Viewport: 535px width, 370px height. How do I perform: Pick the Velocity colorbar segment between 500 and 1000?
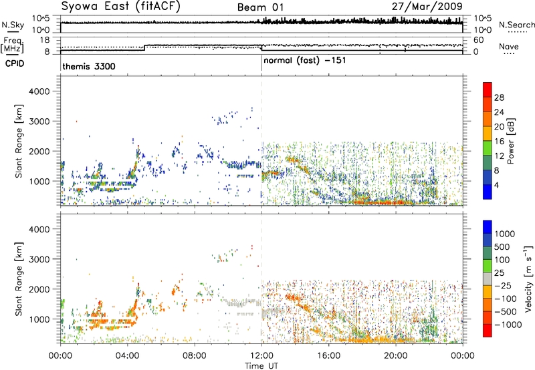[x=488, y=240]
